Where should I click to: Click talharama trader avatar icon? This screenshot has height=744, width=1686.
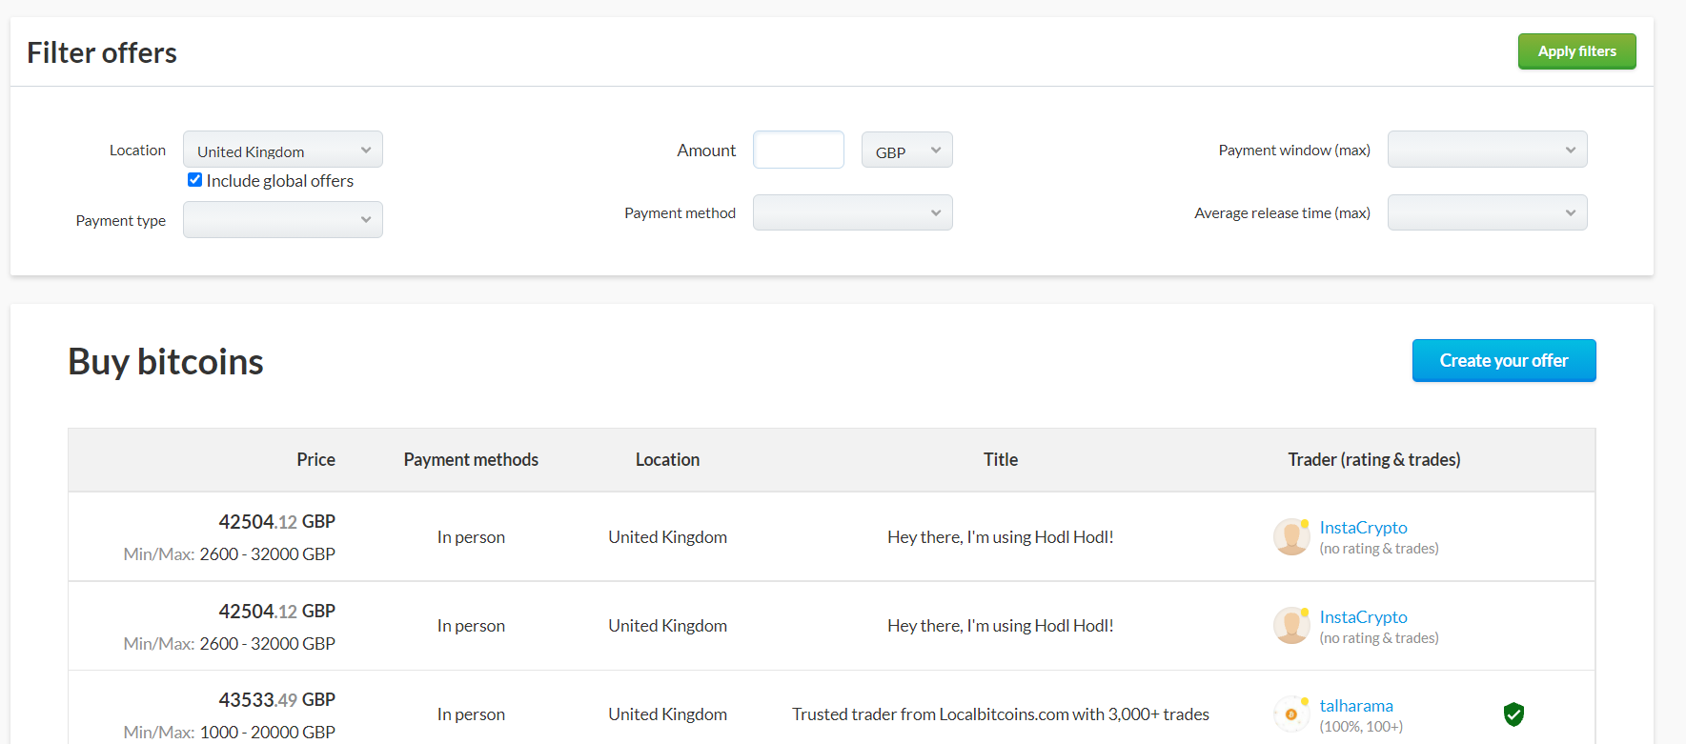pyautogui.click(x=1291, y=714)
